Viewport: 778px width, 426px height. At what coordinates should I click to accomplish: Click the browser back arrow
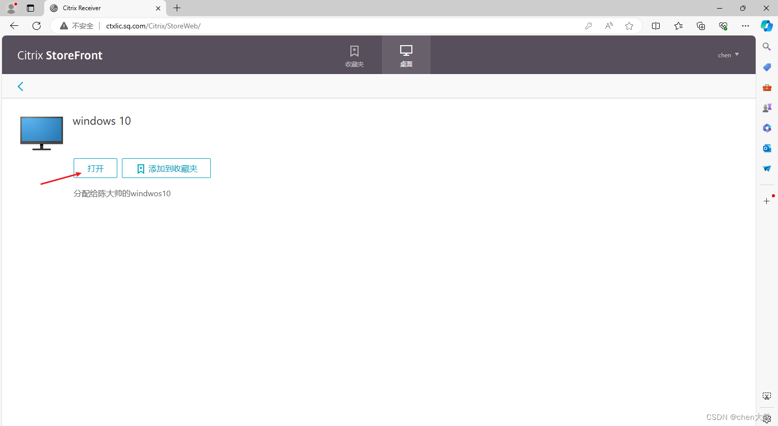pyautogui.click(x=14, y=26)
